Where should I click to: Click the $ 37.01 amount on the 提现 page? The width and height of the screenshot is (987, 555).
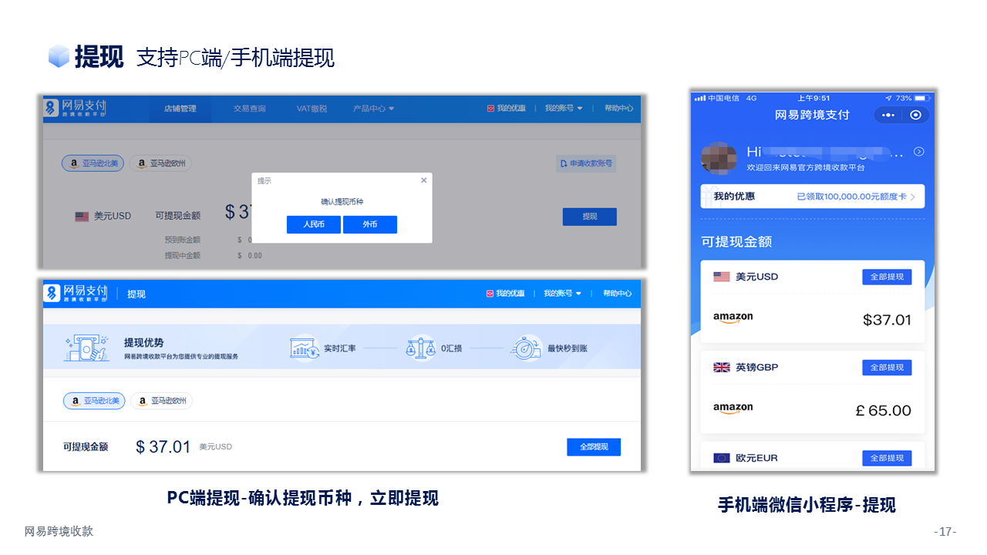coord(163,447)
